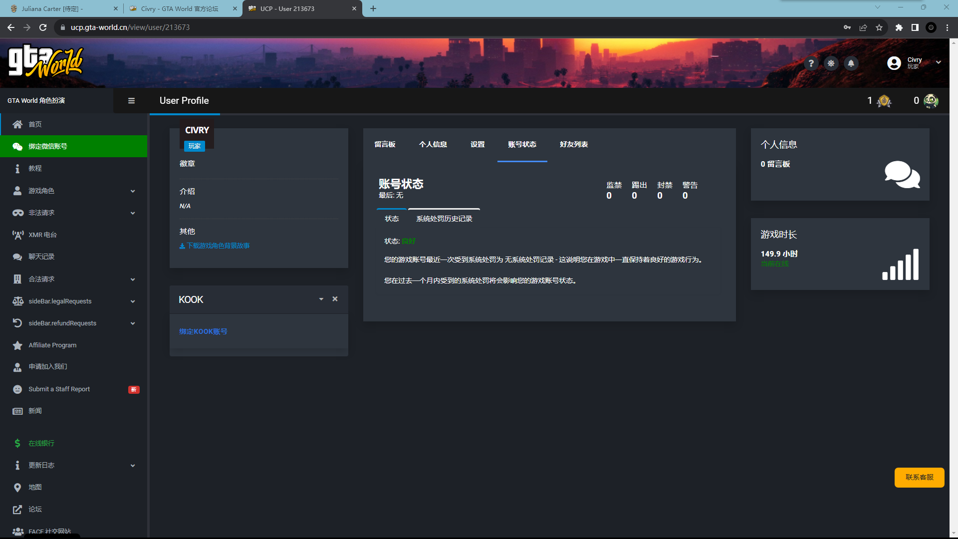Switch to the 好友列表 tab

(574, 144)
